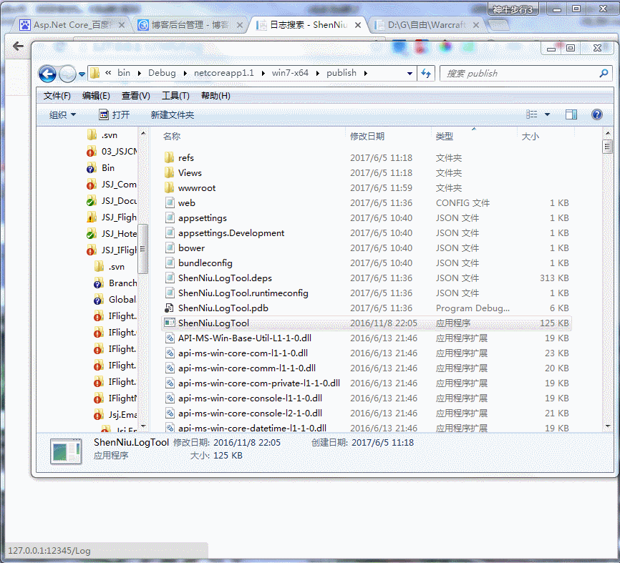Open the 查看(V) menu
620x563 pixels.
135,96
